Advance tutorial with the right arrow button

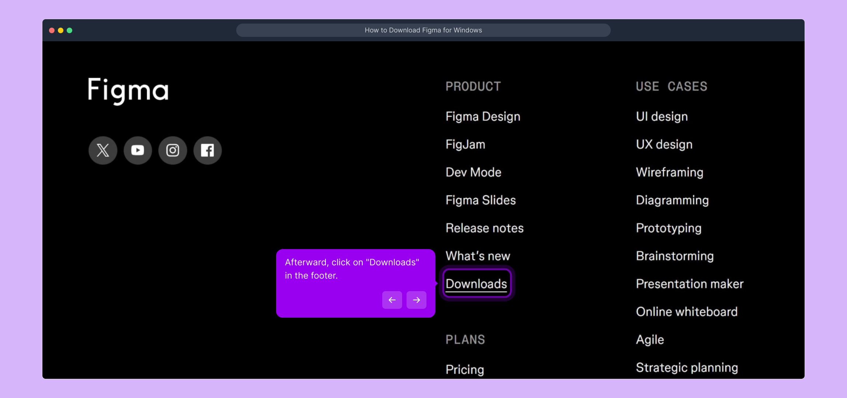[416, 300]
